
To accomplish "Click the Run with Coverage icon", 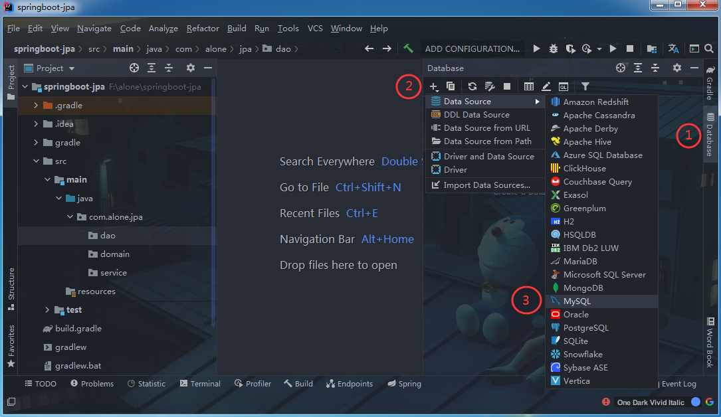I will tap(571, 48).
